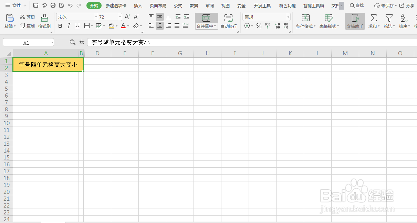Image resolution: width=417 pixels, height=223 pixels.
Task: Switch to the 视图 View tab
Action: coord(226,6)
